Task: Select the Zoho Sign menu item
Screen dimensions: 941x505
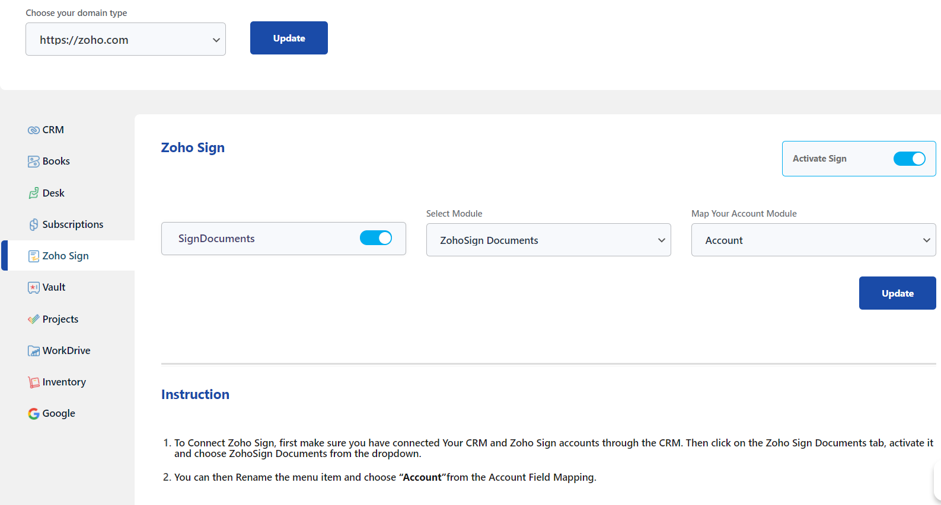Action: 68,256
